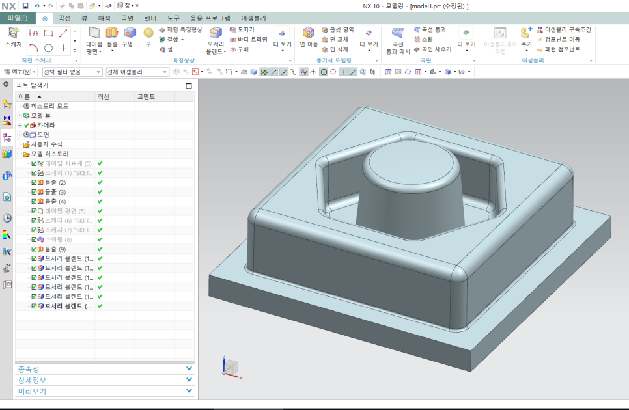Expand the 도면 tree node
This screenshot has height=410, width=629.
[20, 135]
